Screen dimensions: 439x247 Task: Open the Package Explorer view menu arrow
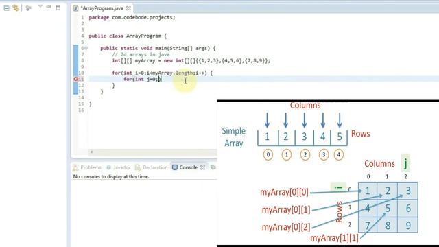tap(40, 6)
